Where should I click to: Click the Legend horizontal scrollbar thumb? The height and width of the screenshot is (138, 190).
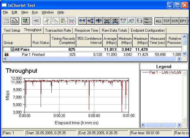click(161, 125)
